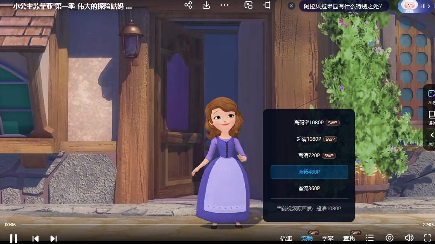Open the 字幕 subtitles menu
Image resolution: width=435 pixels, height=244 pixels.
[328, 238]
